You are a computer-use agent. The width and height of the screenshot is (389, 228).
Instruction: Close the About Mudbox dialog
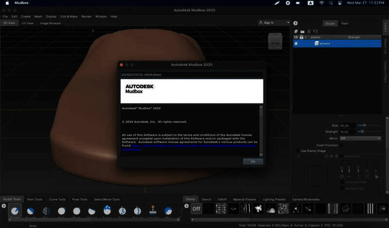coord(121,65)
